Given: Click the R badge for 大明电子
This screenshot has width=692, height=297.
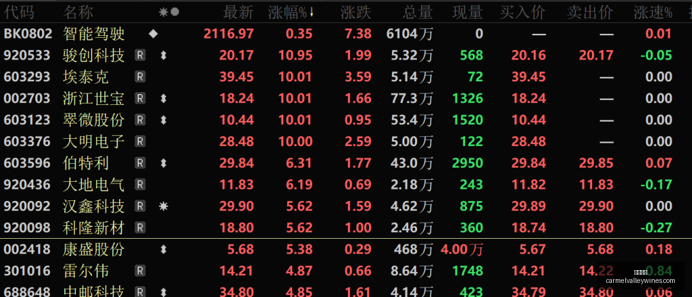Looking at the screenshot, I should [140, 141].
